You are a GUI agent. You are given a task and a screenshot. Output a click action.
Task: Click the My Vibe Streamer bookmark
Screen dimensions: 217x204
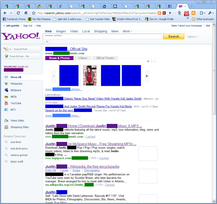pyautogui.click(x=39, y=19)
